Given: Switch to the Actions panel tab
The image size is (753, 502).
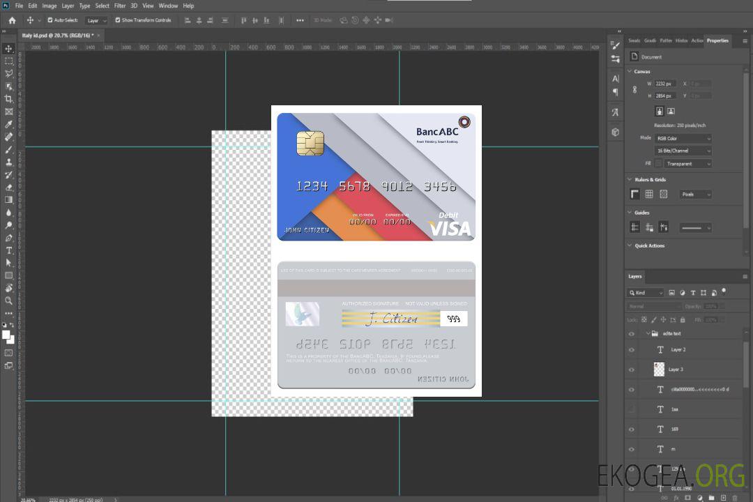Looking at the screenshot, I should click(697, 40).
